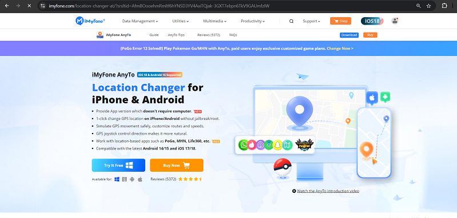The height and width of the screenshot is (218, 457).
Task: Click the large blue map pin illustration
Action: coord(299,112)
